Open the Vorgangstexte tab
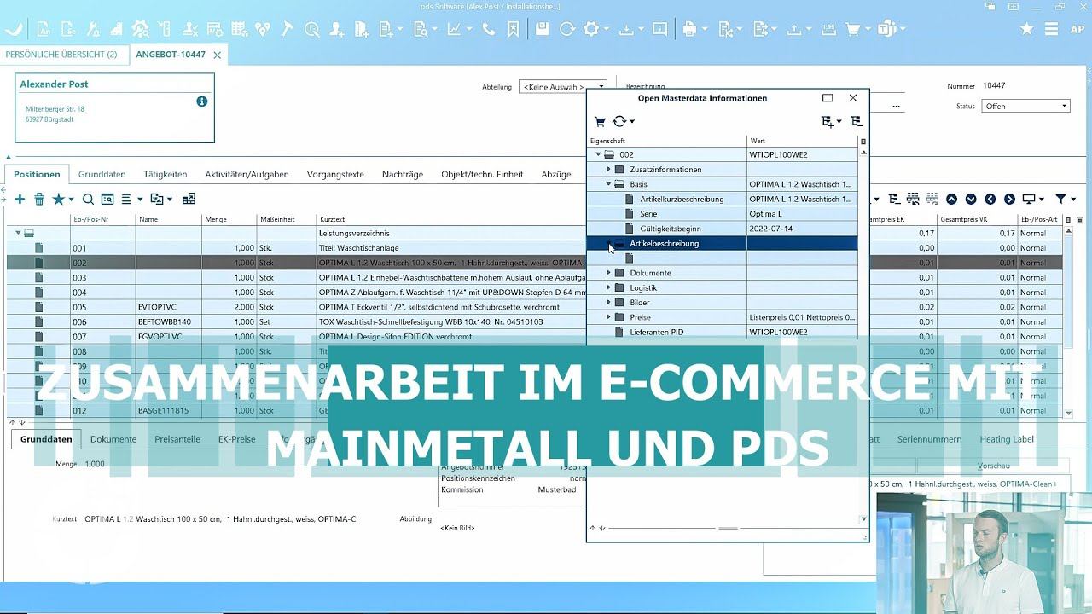The width and height of the screenshot is (1092, 614). tap(335, 174)
